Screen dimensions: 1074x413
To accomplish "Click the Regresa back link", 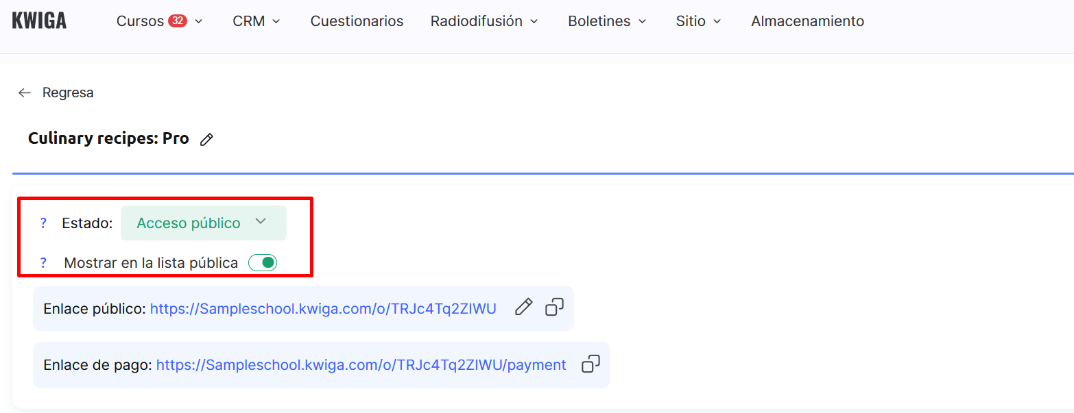I will 68,92.
